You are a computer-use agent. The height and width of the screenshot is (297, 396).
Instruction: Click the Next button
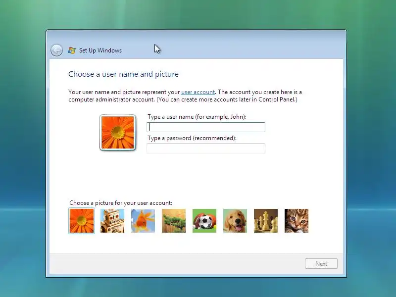pyautogui.click(x=321, y=264)
